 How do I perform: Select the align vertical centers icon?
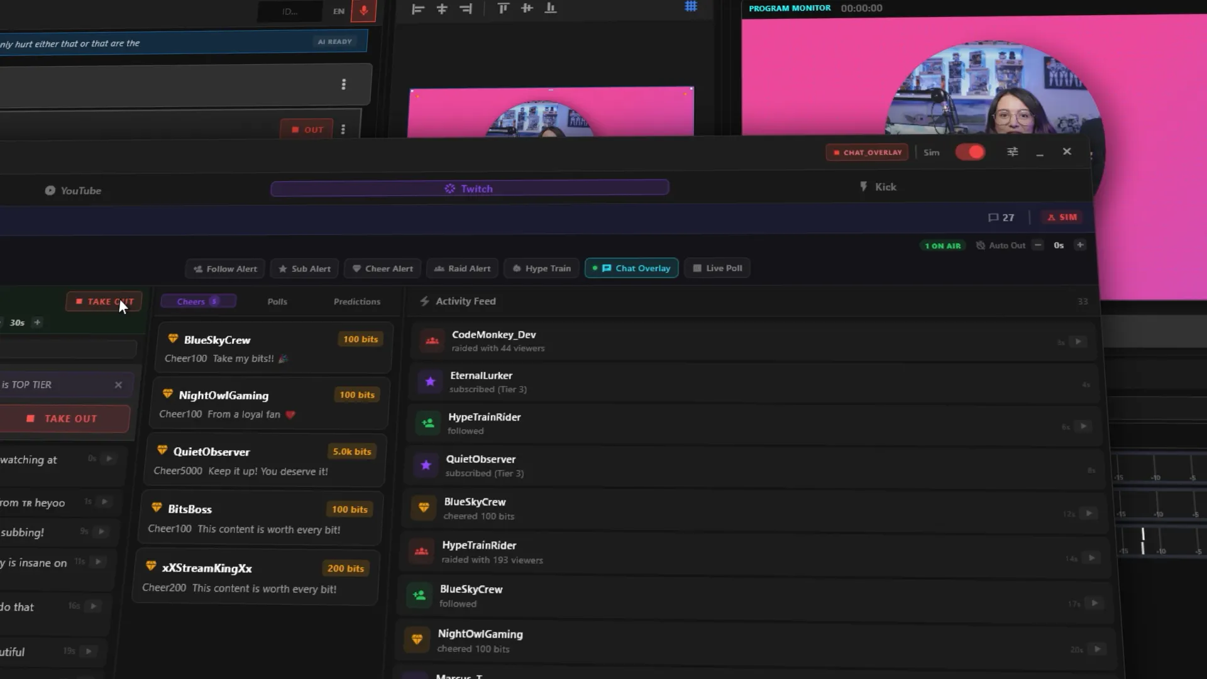(527, 8)
